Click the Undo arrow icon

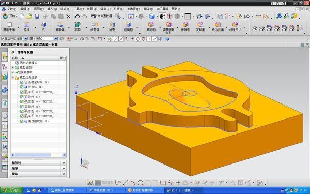77,17
